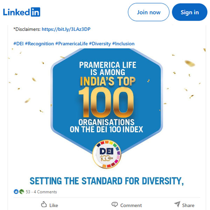Open the #DEI hashtag
Screen dimensions: 210x210
click(x=18, y=44)
